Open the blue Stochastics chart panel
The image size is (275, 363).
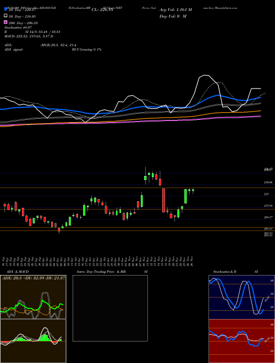[x=241, y=297]
